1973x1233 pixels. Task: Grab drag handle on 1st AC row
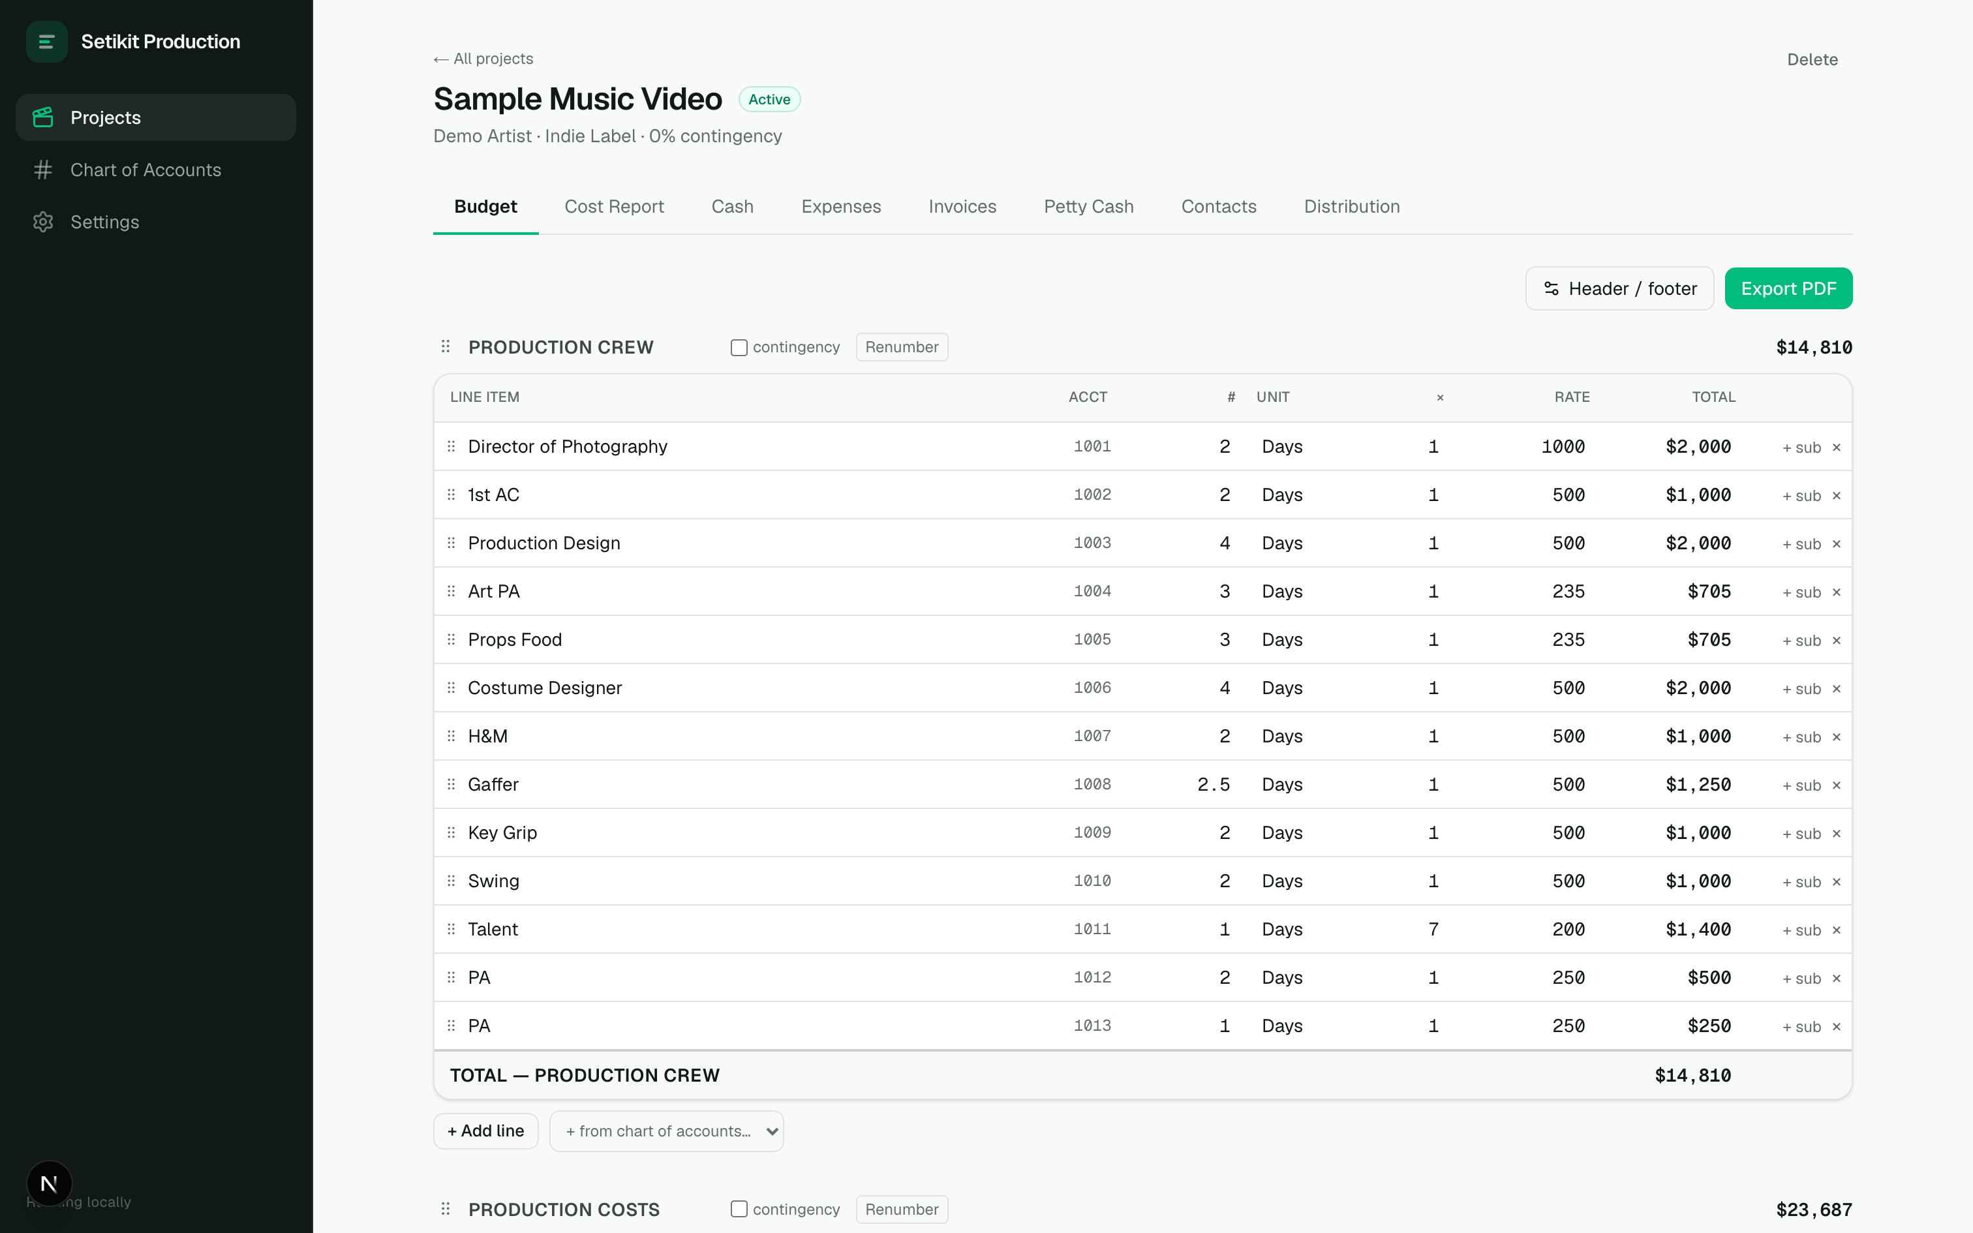click(x=451, y=495)
